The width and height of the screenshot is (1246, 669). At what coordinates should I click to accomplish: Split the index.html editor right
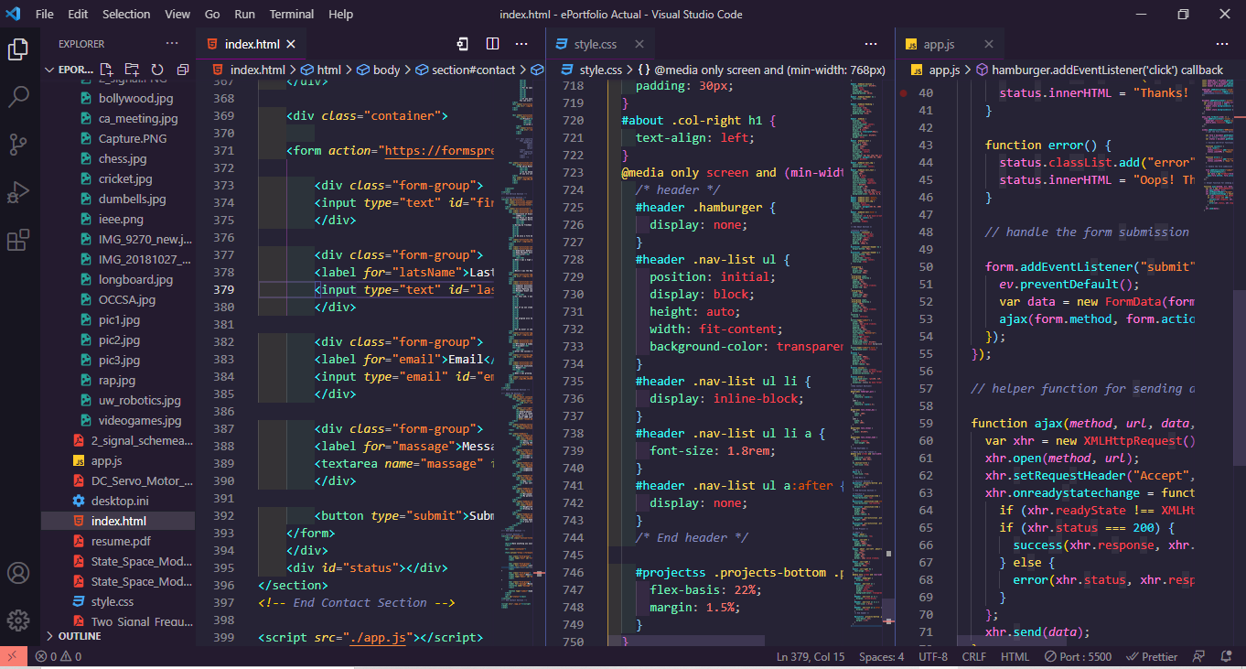tap(492, 44)
